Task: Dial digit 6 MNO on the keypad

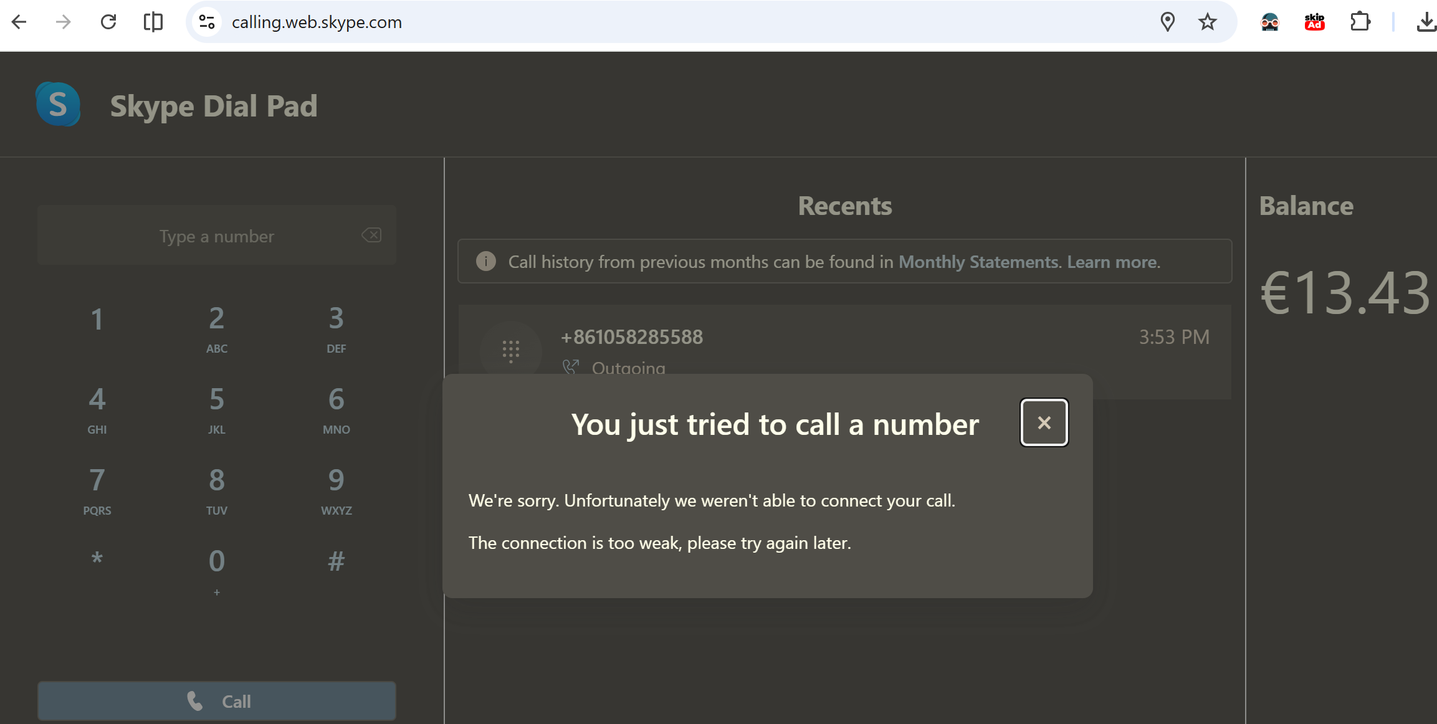Action: point(337,409)
